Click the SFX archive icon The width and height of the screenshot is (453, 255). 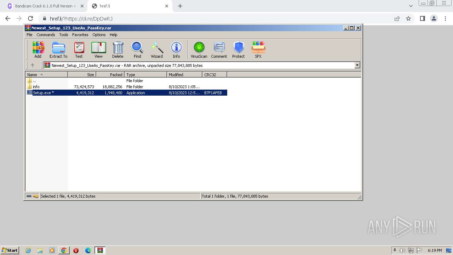[x=258, y=50]
